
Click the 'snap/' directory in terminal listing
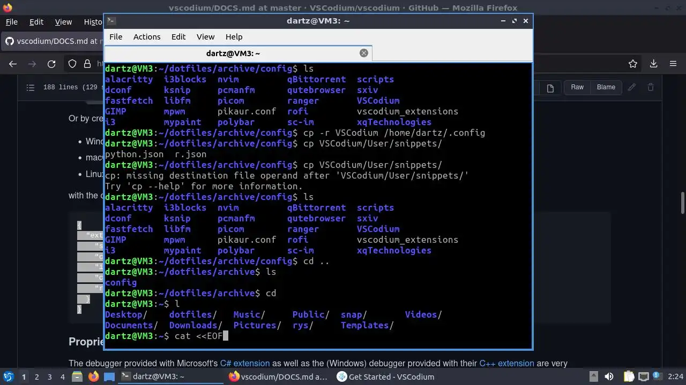354,314
